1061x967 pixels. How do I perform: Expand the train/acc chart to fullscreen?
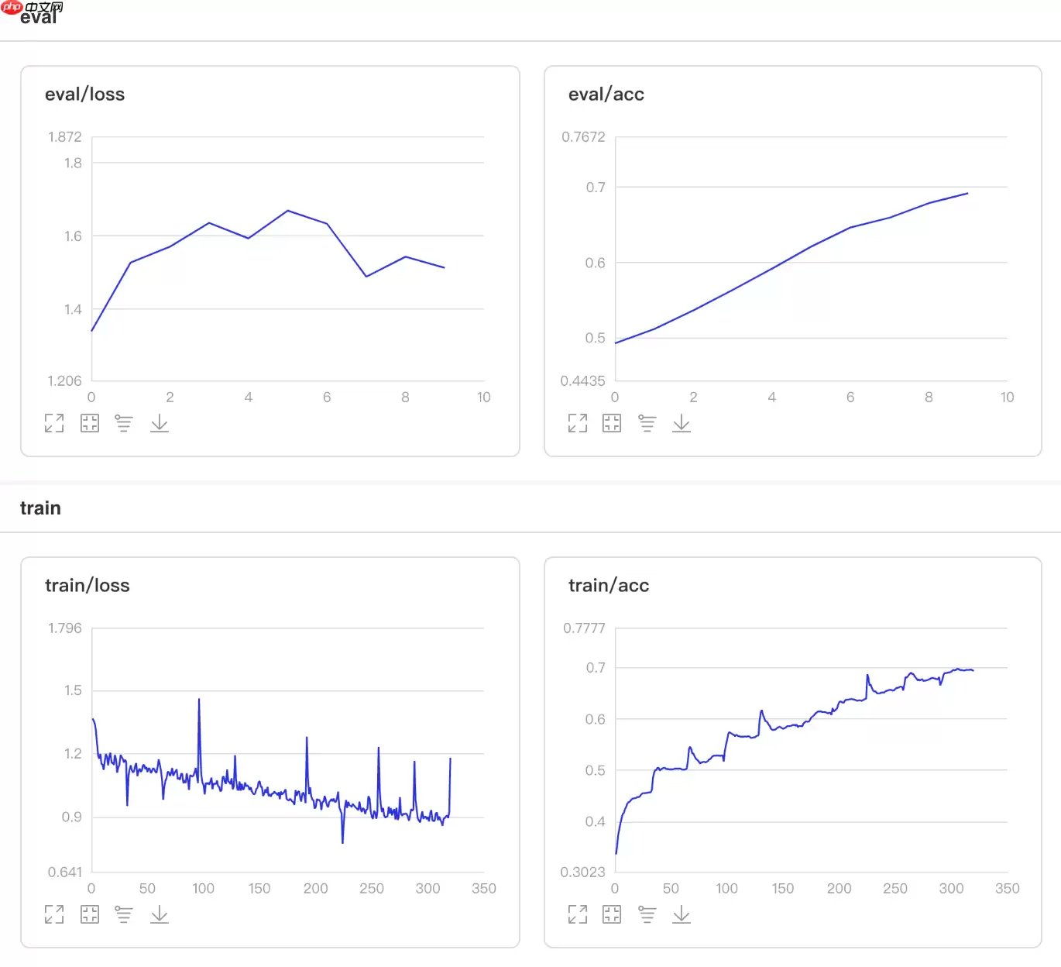coord(578,914)
